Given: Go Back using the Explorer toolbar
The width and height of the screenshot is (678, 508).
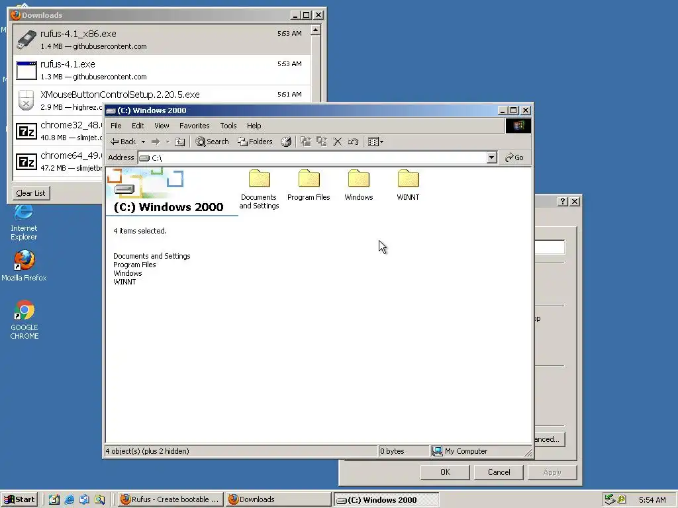Looking at the screenshot, I should pos(122,142).
